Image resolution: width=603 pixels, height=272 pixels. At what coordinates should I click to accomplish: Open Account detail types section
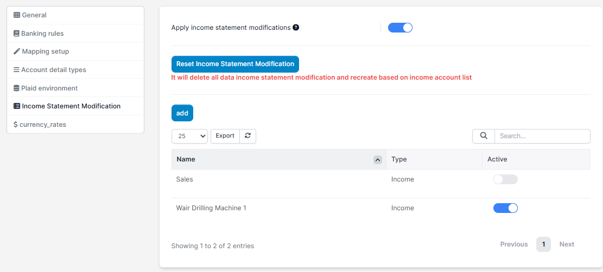click(53, 70)
